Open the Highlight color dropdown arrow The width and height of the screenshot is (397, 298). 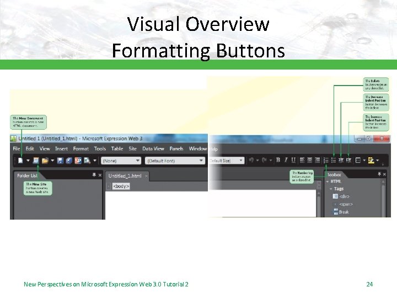point(378,160)
